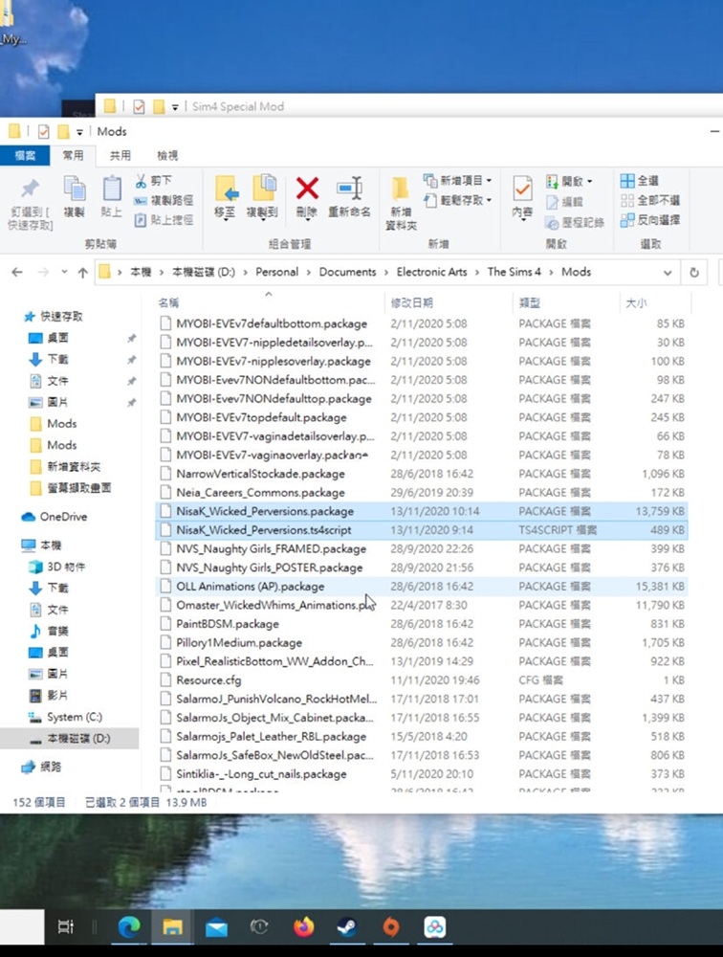Viewport: 723px width, 957px height.
Task: Click Origin icon on taskbar
Action: (x=391, y=927)
